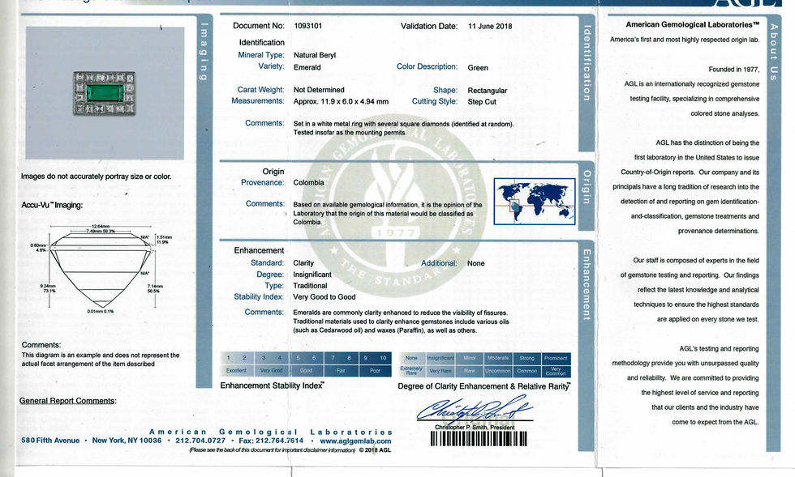Click number 10 in the stability index scale
795x477 pixels.
click(383, 358)
